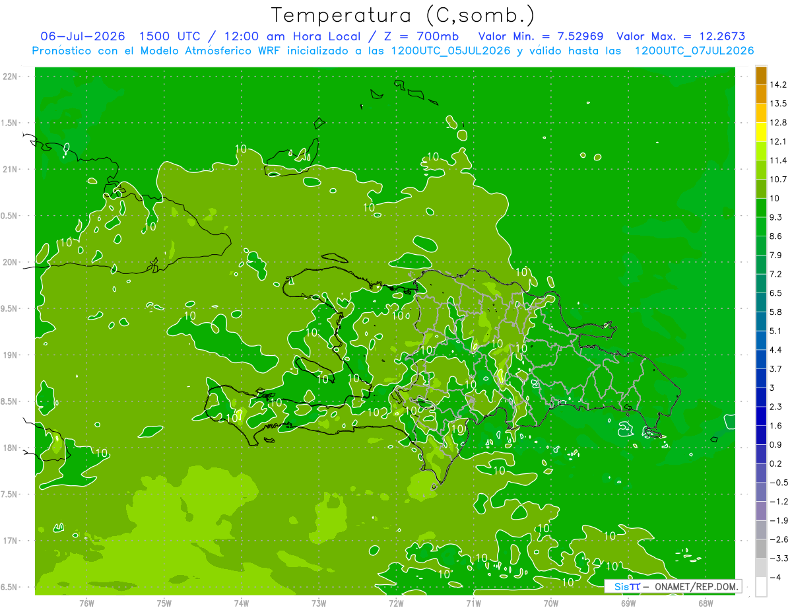Click the "70W" longitude axis label
The width and height of the screenshot is (792, 612).
click(551, 603)
